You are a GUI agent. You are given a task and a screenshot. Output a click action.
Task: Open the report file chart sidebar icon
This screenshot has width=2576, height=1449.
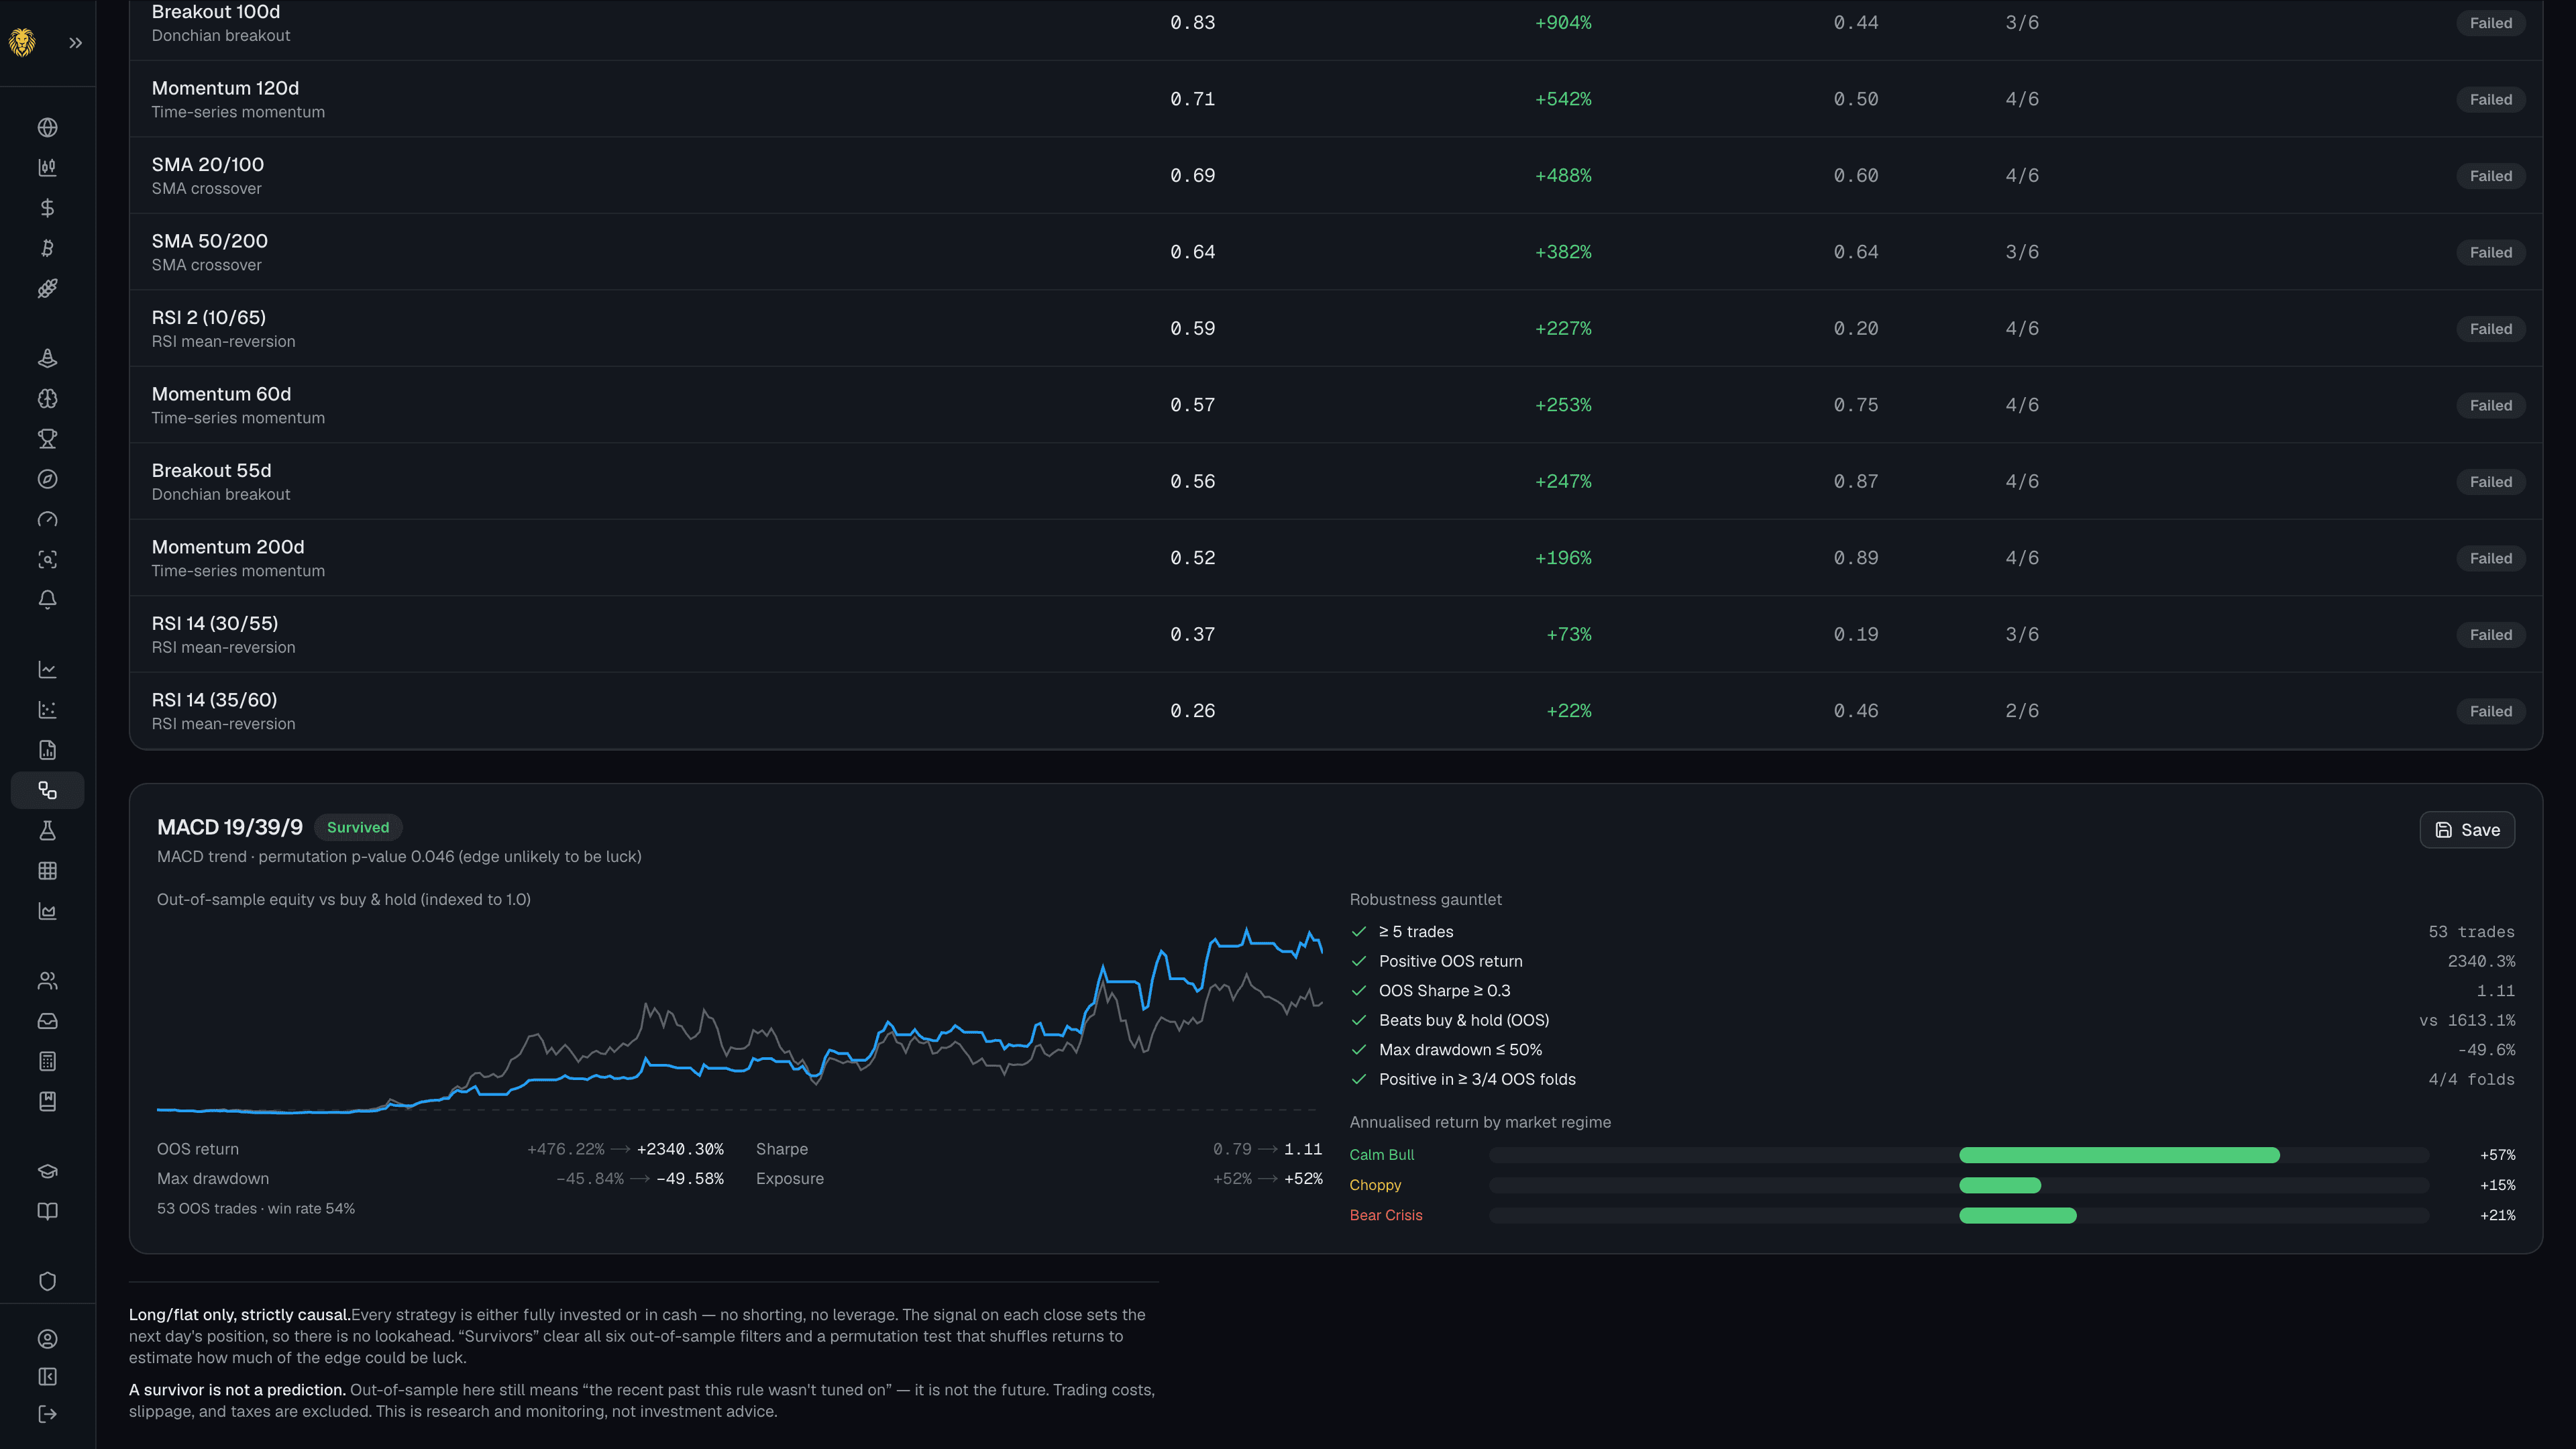(47, 750)
